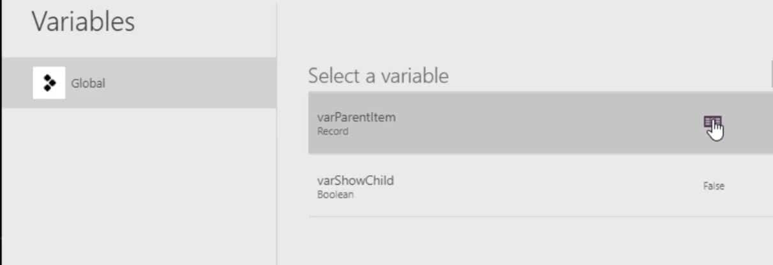This screenshot has width=773, height=265.
Task: Click empty space right of varShowChild name
Action: (549, 185)
